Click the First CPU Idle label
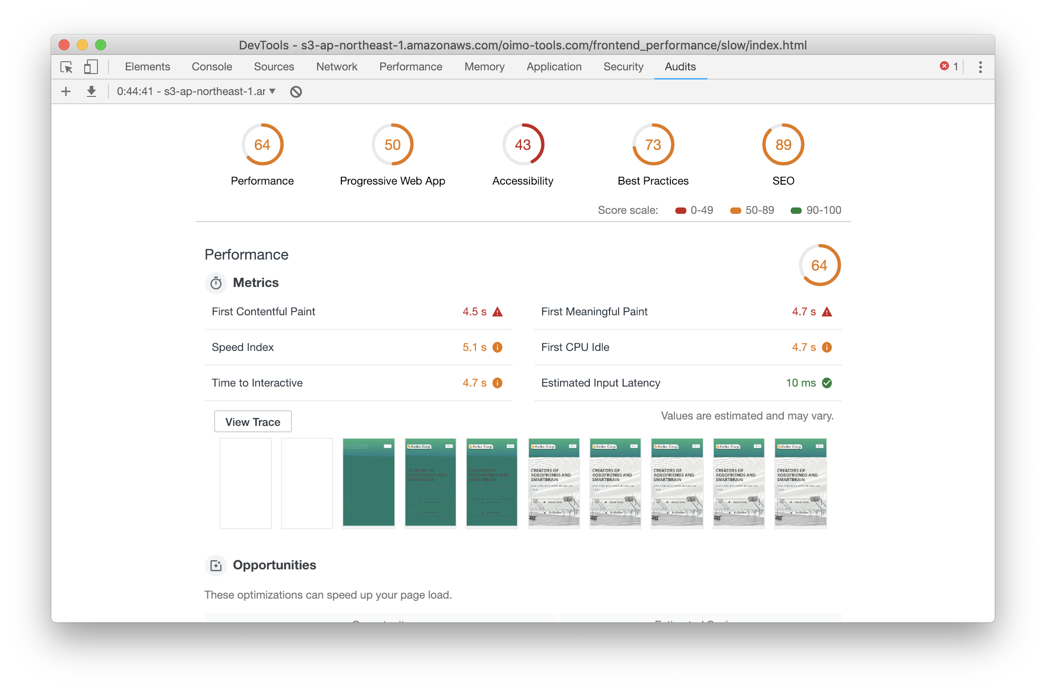The image size is (1046, 690). pos(575,347)
